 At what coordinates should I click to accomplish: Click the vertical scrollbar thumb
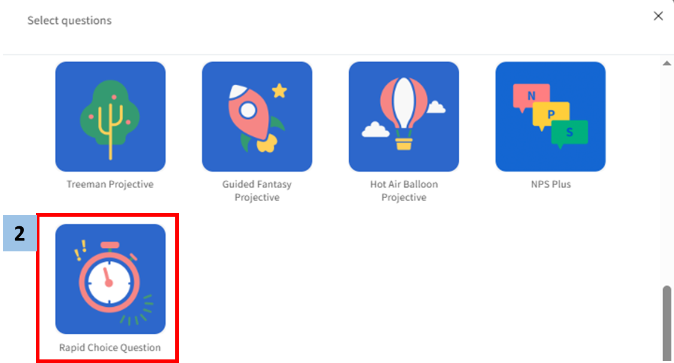coord(667,323)
